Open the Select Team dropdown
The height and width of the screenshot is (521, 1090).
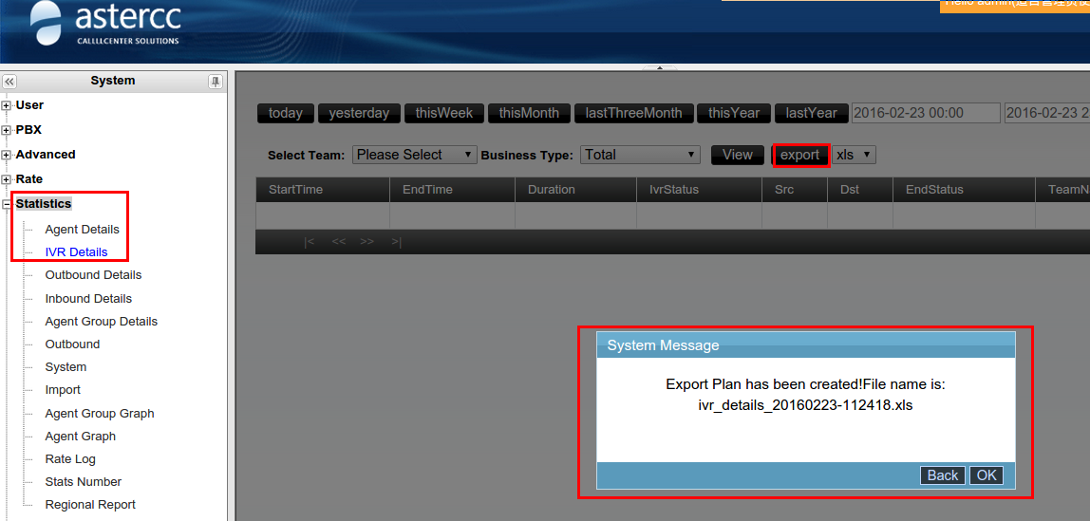click(x=414, y=155)
